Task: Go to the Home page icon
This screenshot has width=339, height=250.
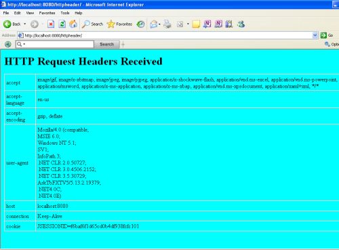Action: 73,24
